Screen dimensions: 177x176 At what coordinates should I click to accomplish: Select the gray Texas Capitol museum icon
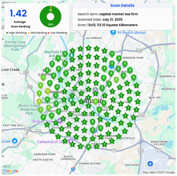click(x=95, y=90)
